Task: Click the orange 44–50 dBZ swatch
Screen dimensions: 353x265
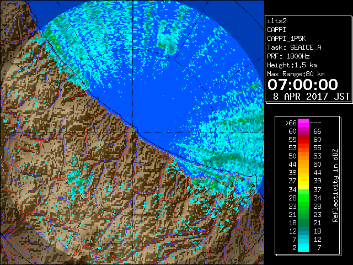Action: point(303,165)
